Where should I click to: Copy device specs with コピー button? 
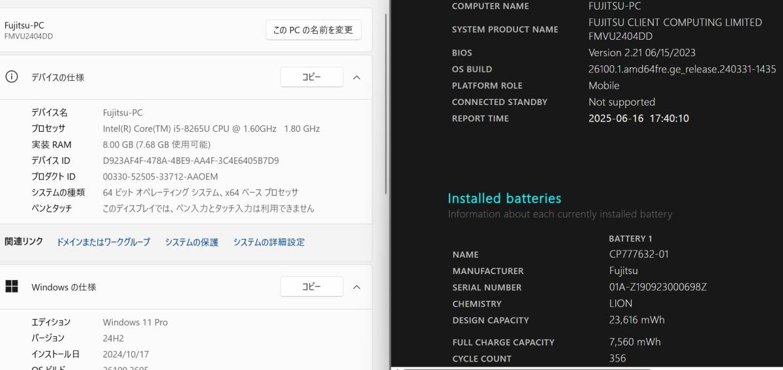[x=311, y=77]
